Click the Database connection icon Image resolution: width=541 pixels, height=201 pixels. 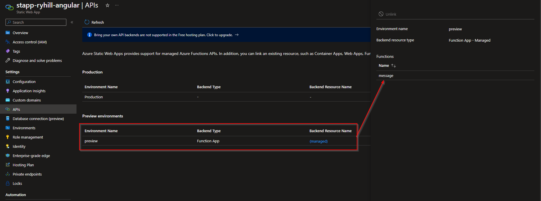8,119
